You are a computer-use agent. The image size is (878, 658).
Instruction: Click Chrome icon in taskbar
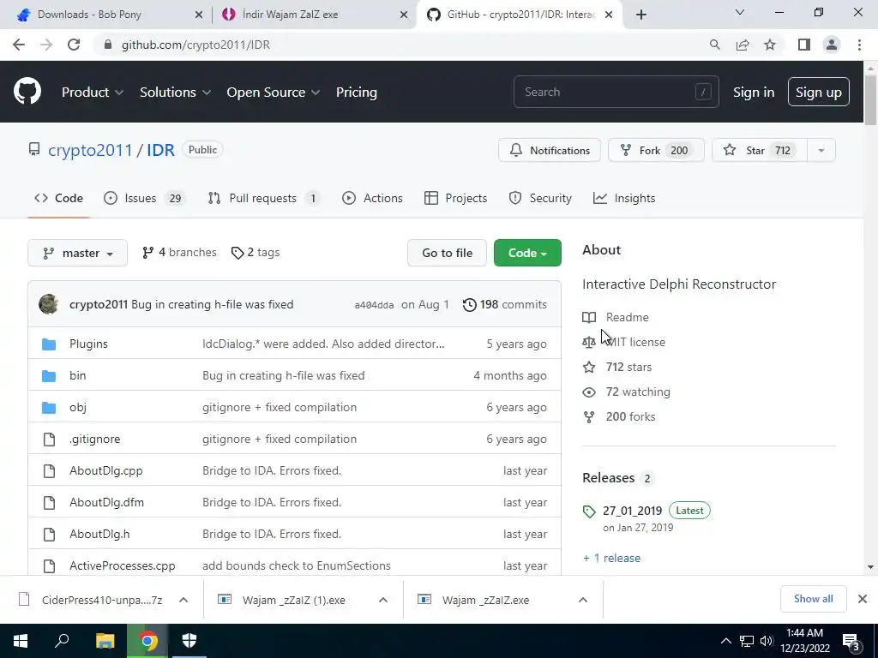pyautogui.click(x=147, y=641)
